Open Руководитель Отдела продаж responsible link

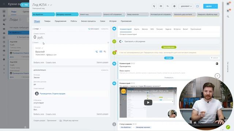(x=53, y=94)
